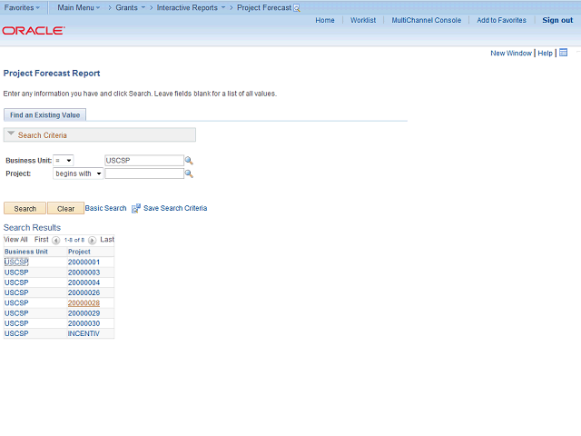This screenshot has height=436, width=581.
Task: Click USCSP in the 20000030 row
Action: coord(16,323)
